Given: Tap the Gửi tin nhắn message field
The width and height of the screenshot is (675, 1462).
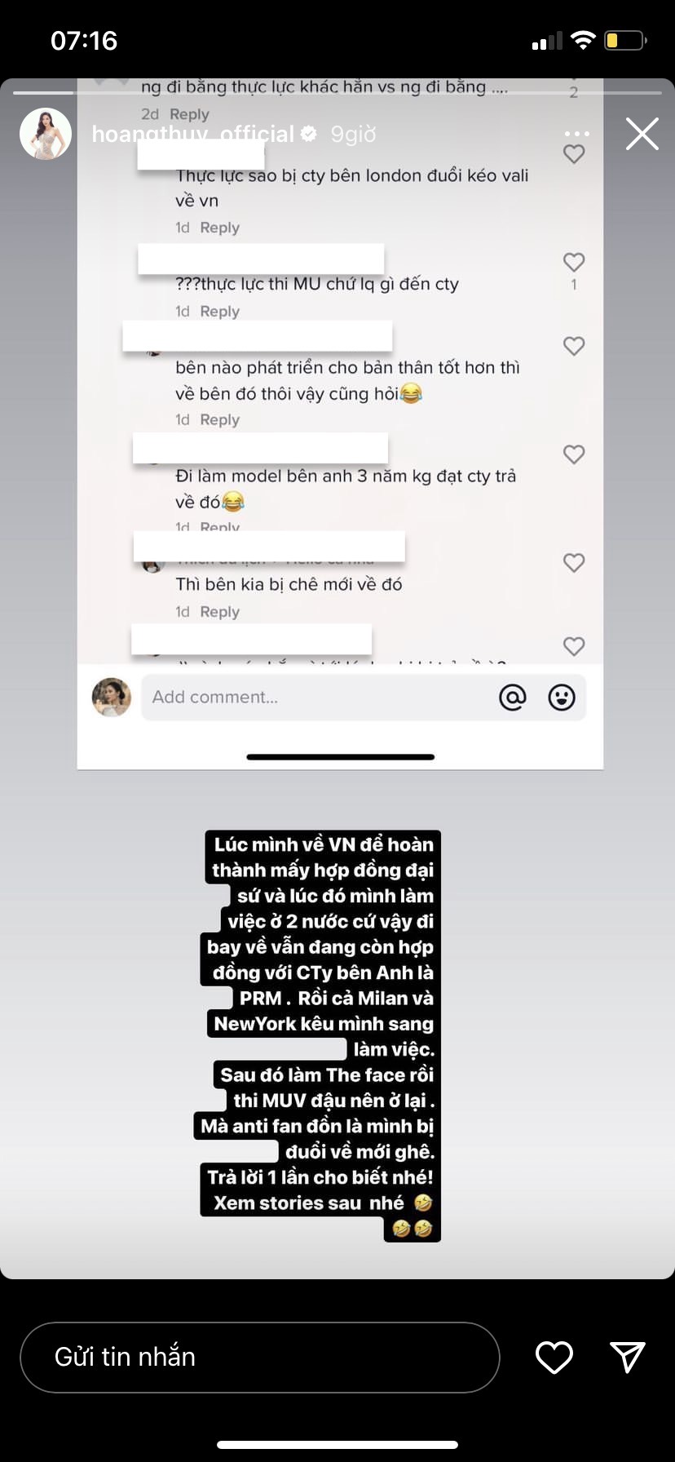Looking at the screenshot, I should coord(259,1357).
